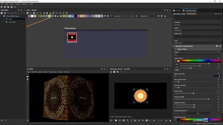
Task: Expand the floor_Relief tree item
Action: click(3, 22)
